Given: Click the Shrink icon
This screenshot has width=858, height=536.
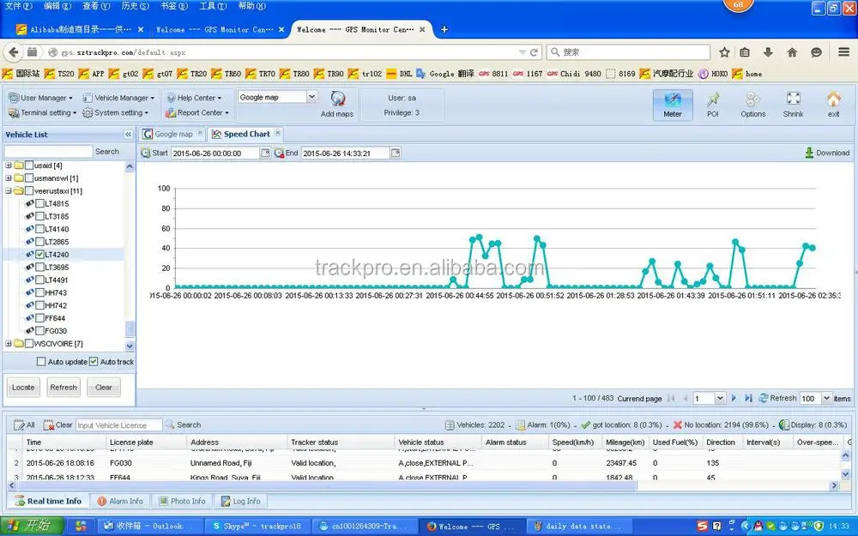Looking at the screenshot, I should (x=792, y=103).
